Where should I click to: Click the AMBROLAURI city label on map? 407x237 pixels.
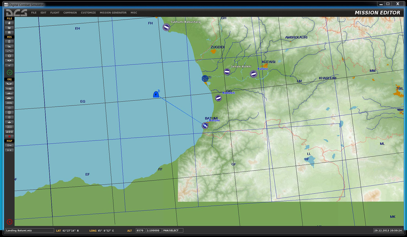[296, 37]
